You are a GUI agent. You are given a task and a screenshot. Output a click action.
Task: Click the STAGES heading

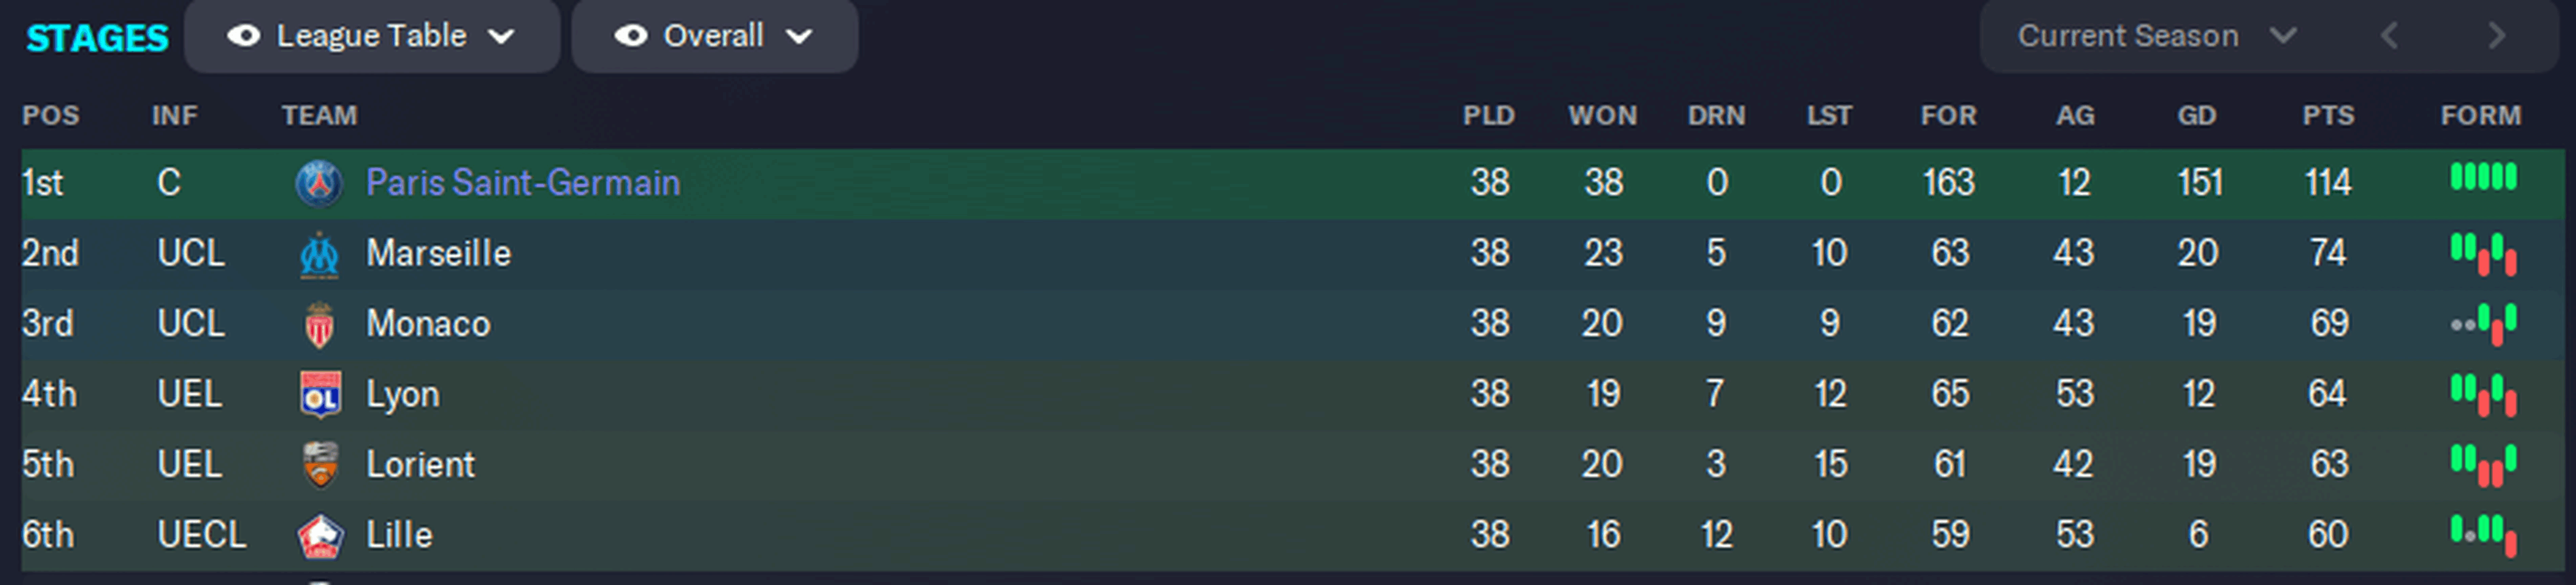97,38
